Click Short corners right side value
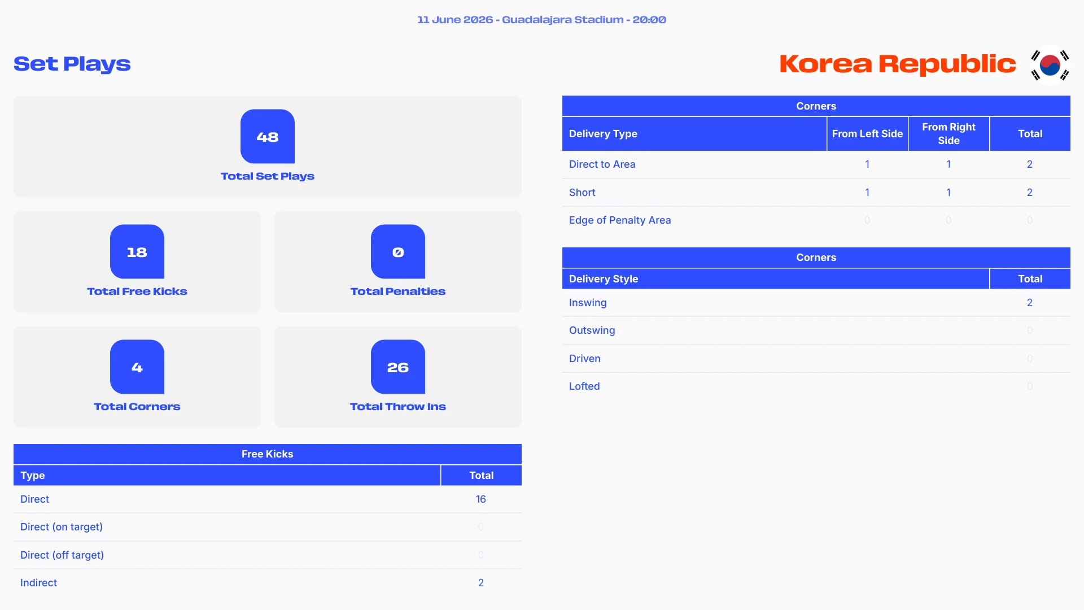The height and width of the screenshot is (610, 1084). click(948, 193)
